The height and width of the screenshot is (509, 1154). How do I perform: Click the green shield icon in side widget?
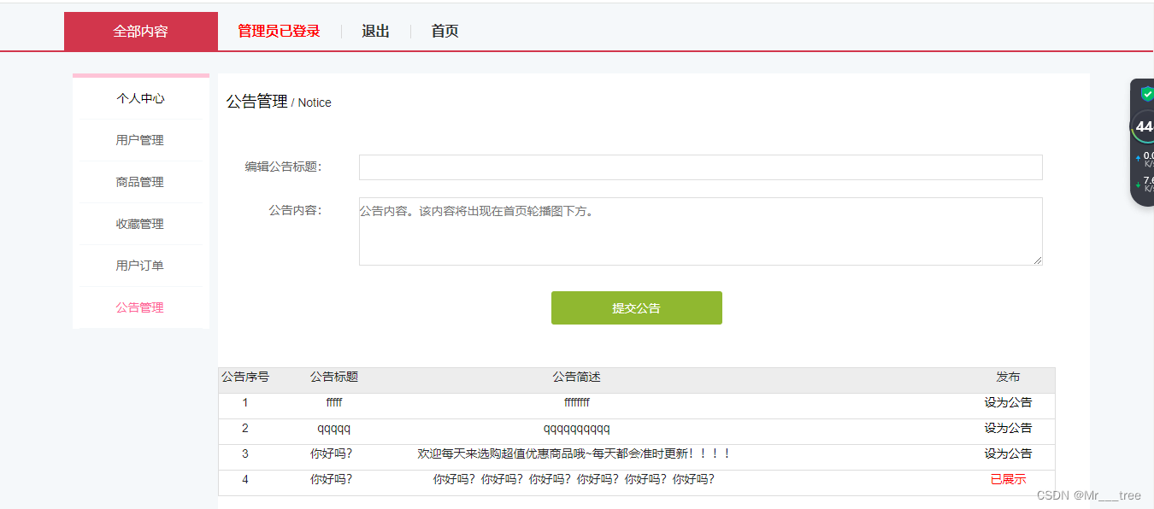tap(1147, 94)
